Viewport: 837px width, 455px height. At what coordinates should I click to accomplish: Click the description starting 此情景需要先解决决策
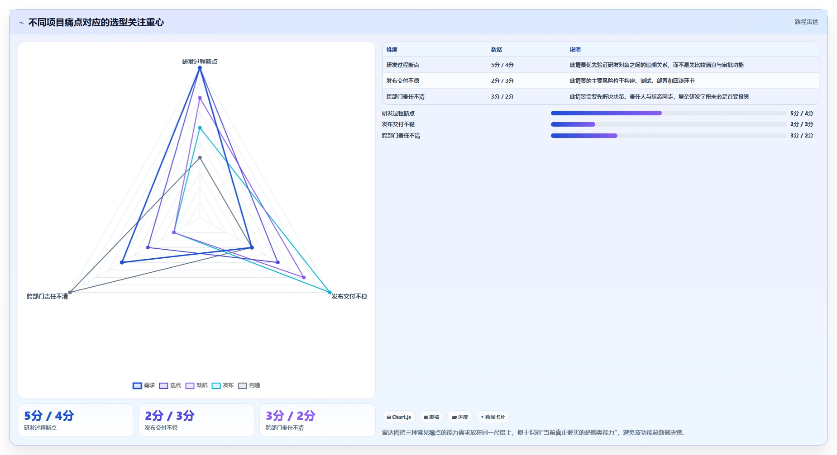tap(659, 97)
